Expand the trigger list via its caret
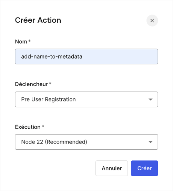The width and height of the screenshot is (173, 191). [x=151, y=99]
